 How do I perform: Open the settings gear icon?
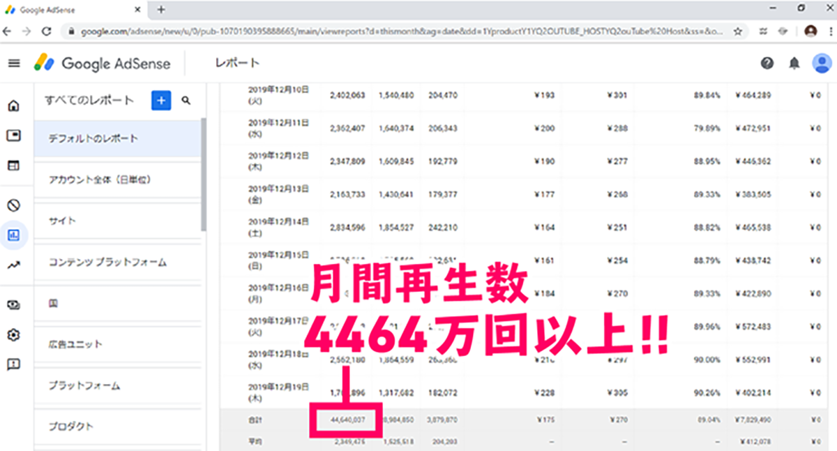coord(13,335)
